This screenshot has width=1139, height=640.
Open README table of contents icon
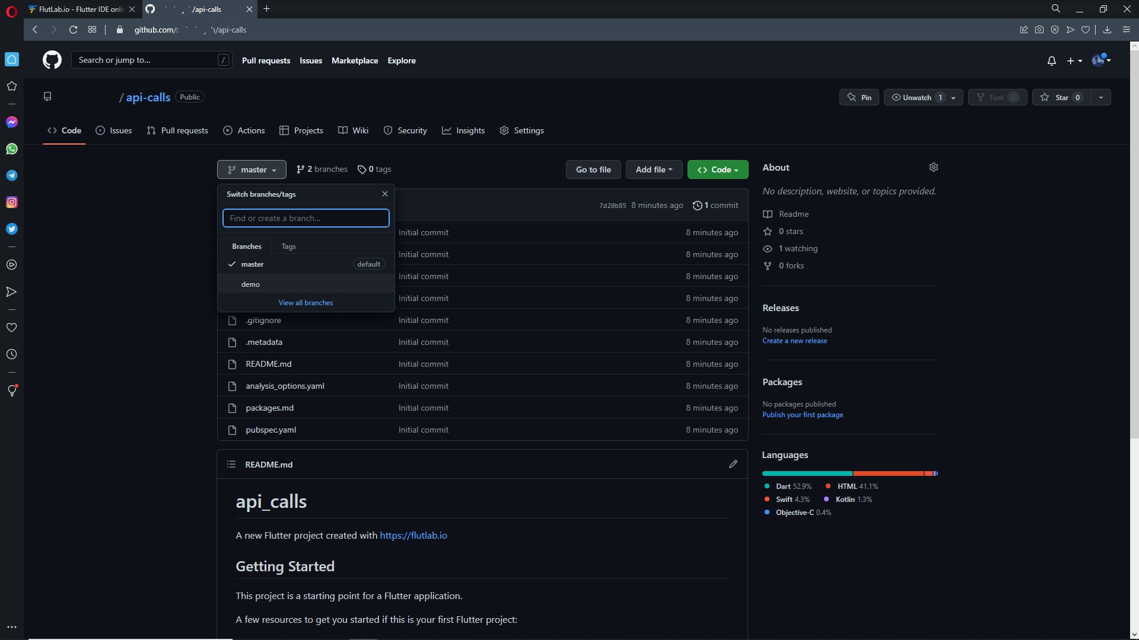coord(231,464)
